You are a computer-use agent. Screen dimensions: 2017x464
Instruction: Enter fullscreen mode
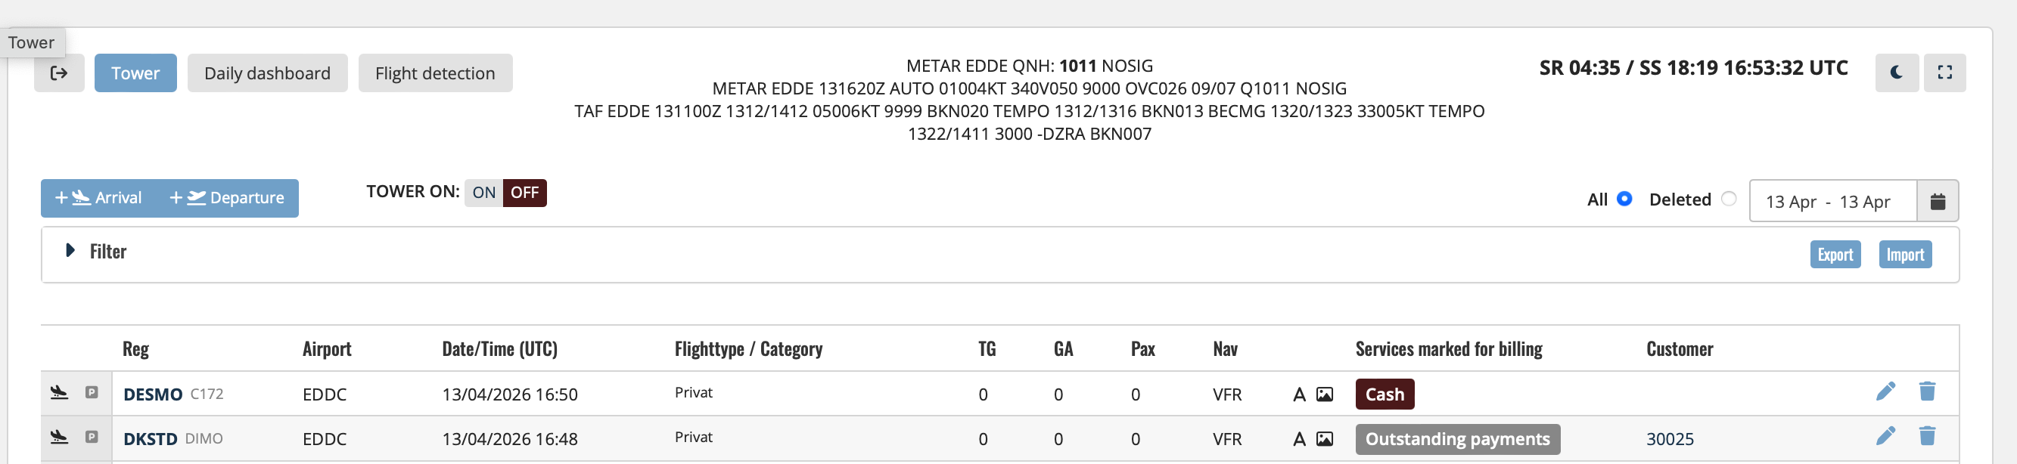click(x=1944, y=73)
